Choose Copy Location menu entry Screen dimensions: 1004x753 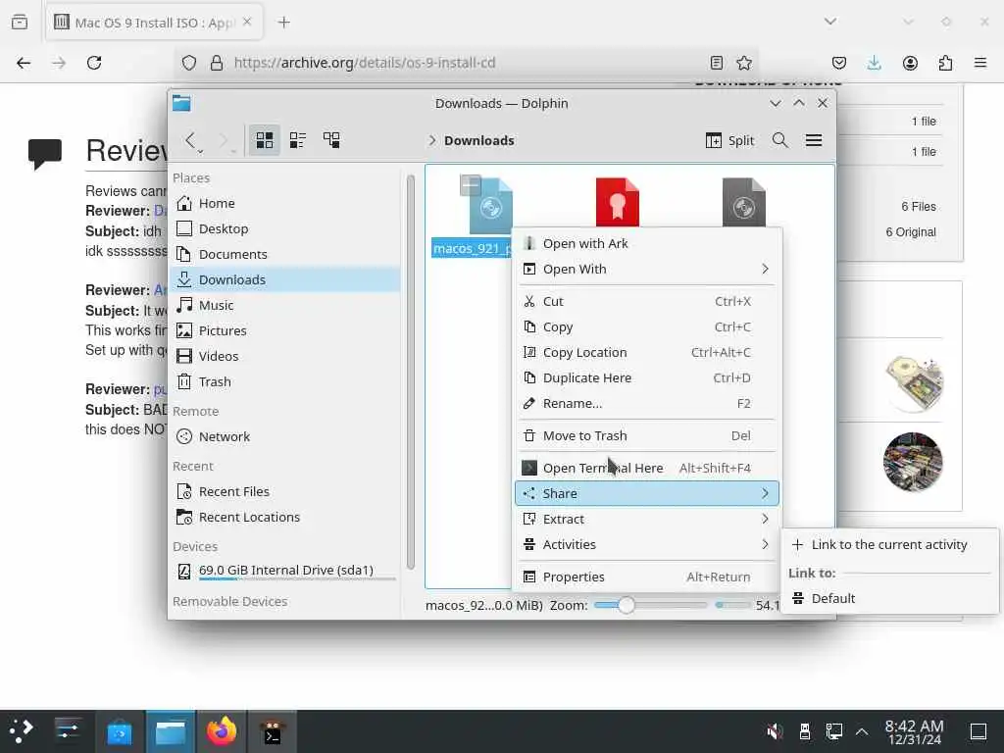click(x=647, y=353)
